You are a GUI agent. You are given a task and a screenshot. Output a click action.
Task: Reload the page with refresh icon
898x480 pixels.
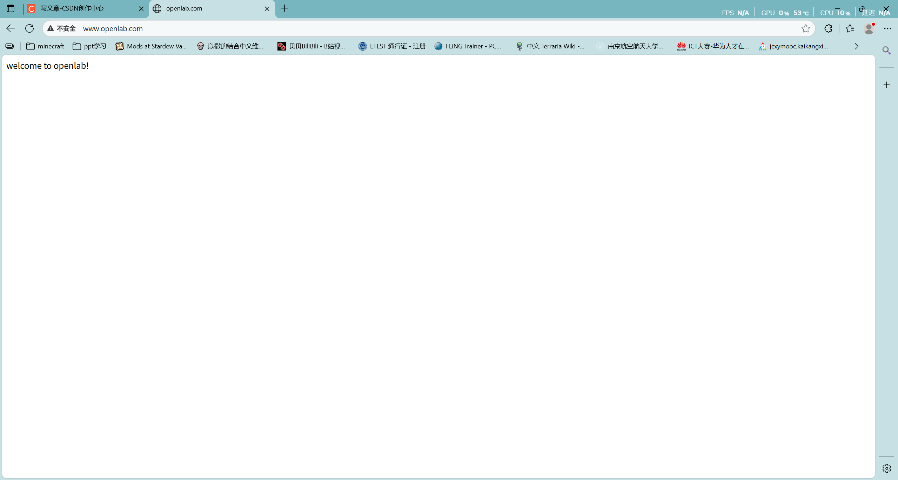(29, 28)
